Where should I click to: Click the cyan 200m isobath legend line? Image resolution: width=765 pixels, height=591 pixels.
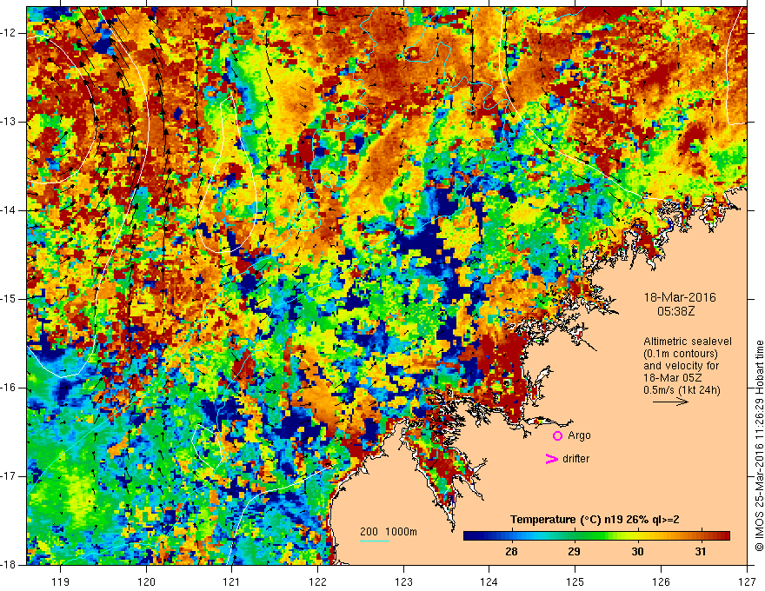pos(374,541)
